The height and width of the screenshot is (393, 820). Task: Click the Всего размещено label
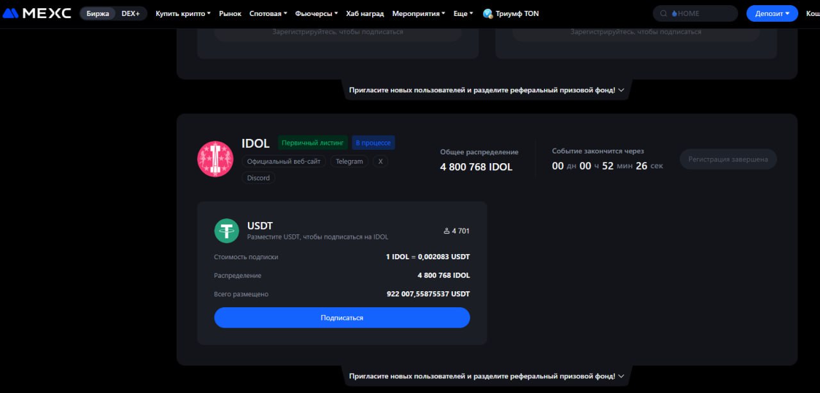[242, 294]
